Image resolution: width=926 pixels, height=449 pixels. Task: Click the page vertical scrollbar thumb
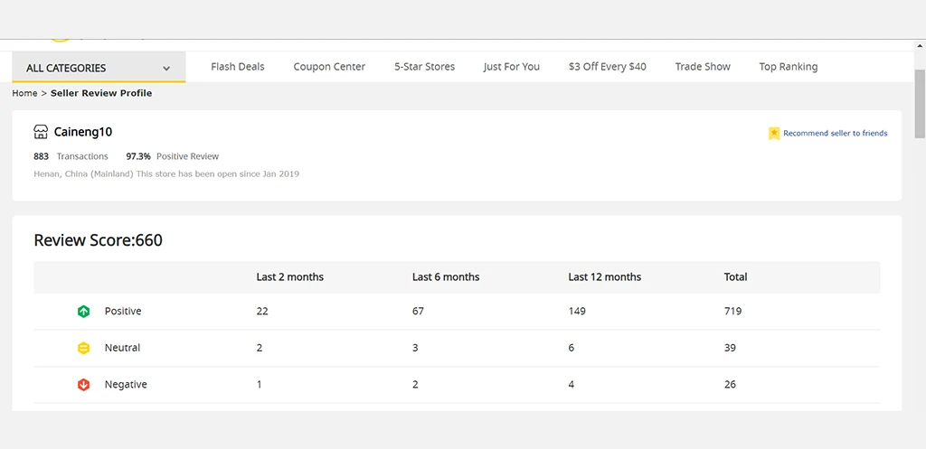[x=920, y=103]
